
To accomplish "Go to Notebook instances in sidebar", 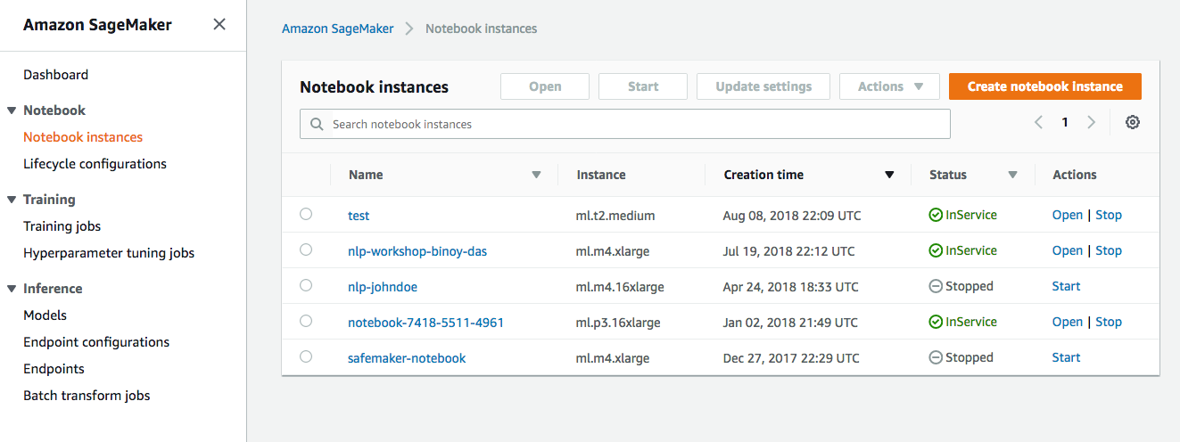I will [x=83, y=137].
